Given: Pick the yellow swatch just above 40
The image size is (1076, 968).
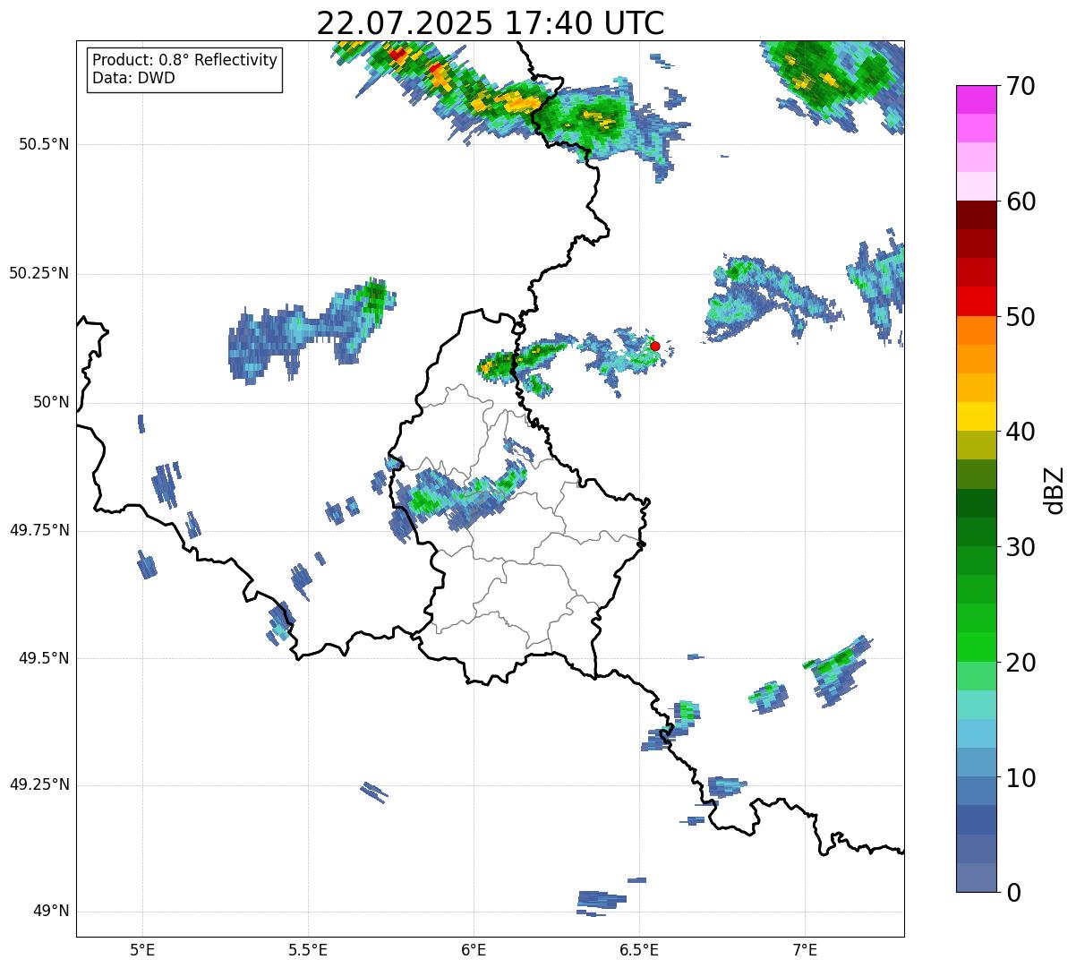Looking at the screenshot, I should (x=976, y=416).
